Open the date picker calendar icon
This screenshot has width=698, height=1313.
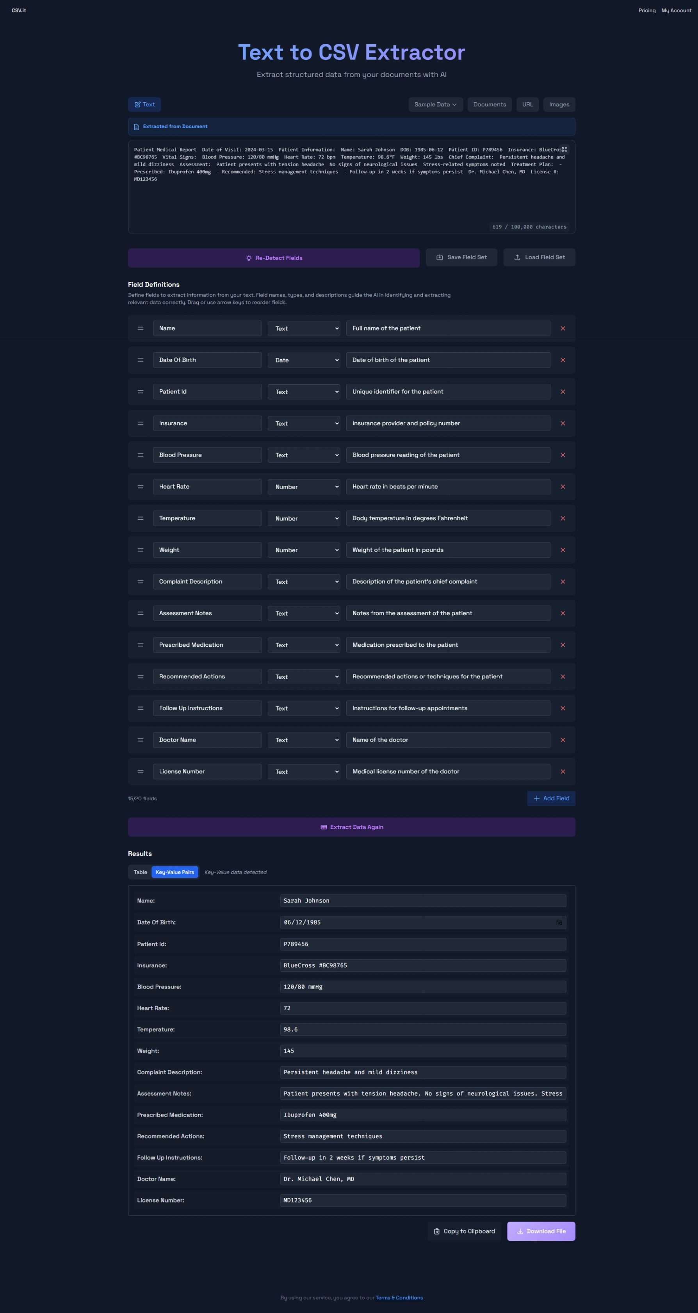[x=559, y=922]
